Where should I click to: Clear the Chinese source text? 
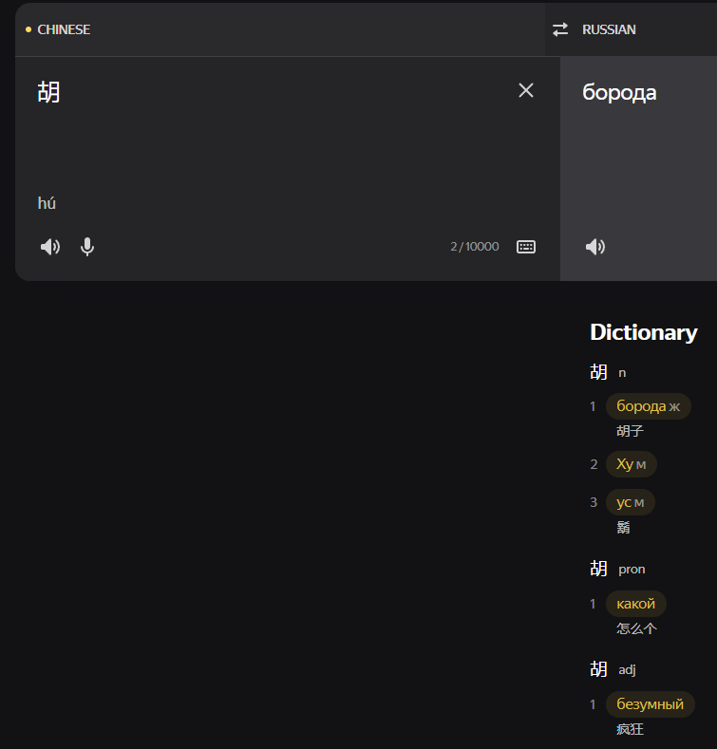click(526, 90)
